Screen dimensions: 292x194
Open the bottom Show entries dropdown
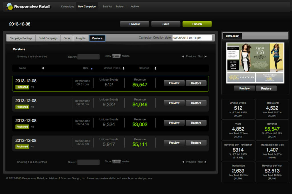[116, 162]
